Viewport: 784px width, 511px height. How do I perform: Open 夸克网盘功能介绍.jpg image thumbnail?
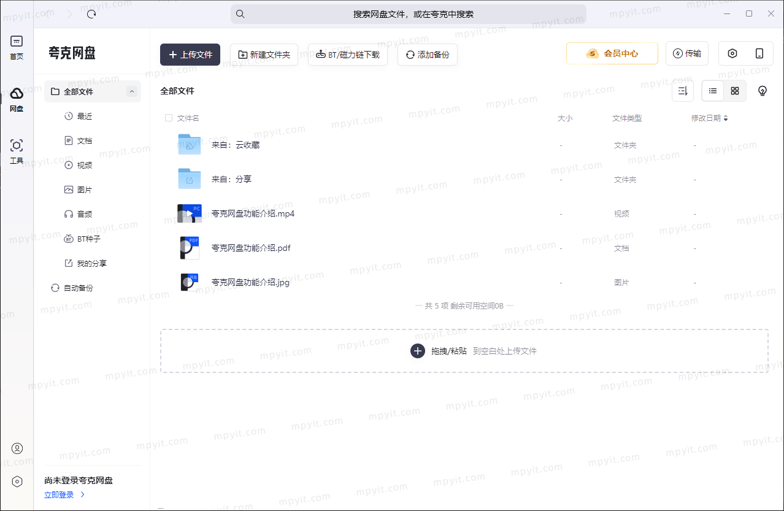point(190,282)
